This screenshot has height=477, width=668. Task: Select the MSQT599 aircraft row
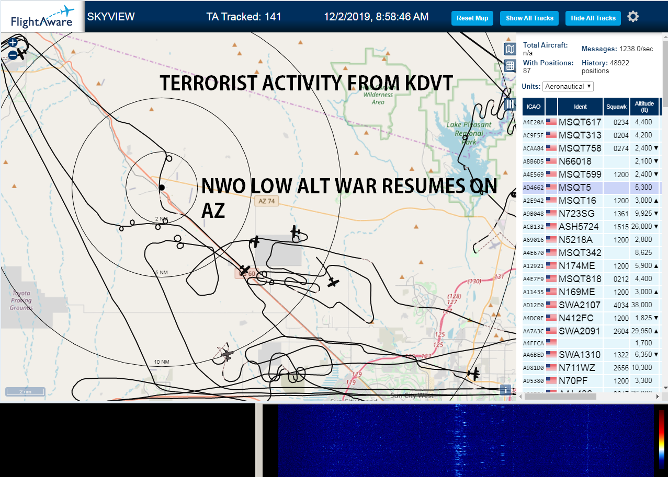pyautogui.click(x=591, y=174)
